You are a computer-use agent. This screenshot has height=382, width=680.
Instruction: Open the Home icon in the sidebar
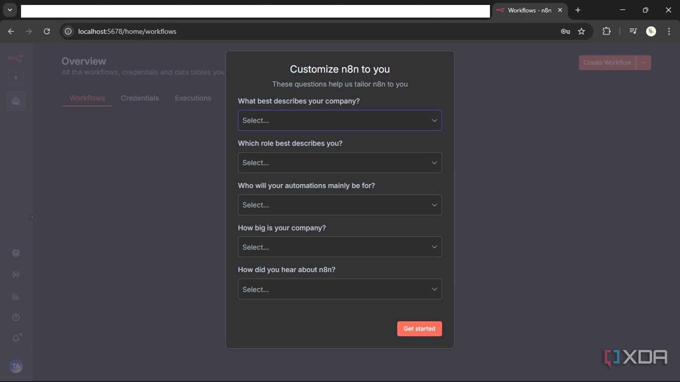16,101
